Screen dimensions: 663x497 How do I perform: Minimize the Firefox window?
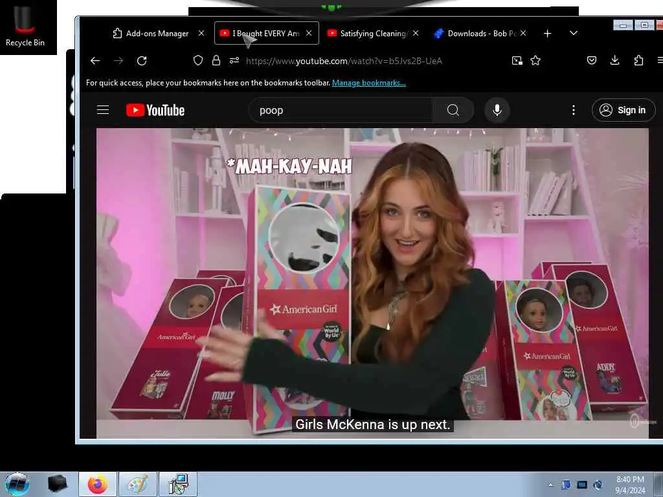coord(624,25)
